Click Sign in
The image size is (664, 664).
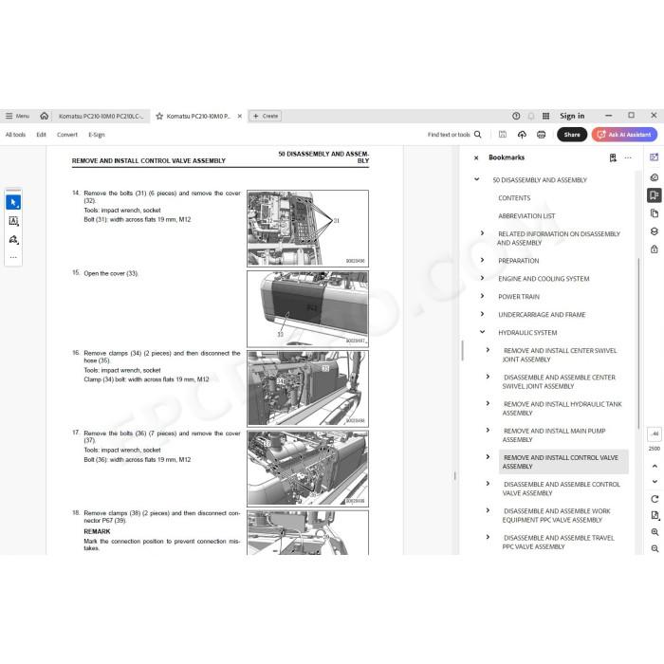coord(572,116)
